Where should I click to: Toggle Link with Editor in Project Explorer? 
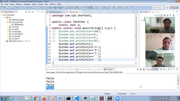[x=29, y=12]
